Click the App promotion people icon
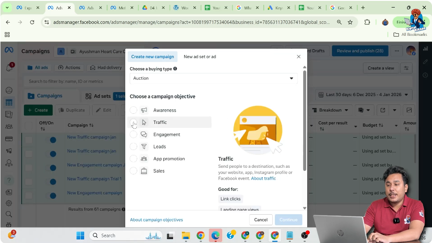432x243 pixels. pyautogui.click(x=144, y=159)
